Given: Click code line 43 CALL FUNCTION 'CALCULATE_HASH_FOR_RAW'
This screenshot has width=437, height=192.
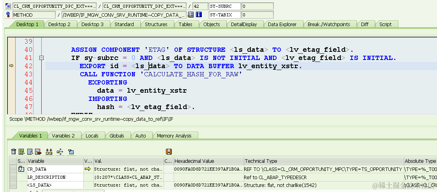Looking at the screenshot, I should pyautogui.click(x=160, y=74).
